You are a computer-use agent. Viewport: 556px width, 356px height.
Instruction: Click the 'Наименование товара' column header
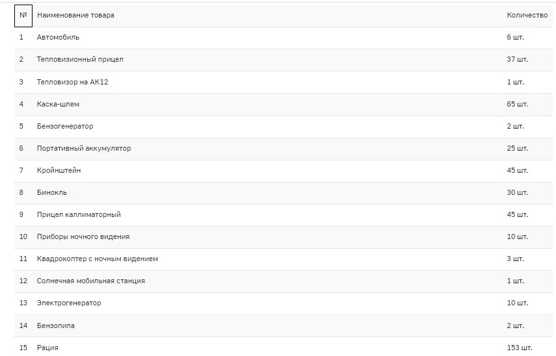pyautogui.click(x=75, y=15)
